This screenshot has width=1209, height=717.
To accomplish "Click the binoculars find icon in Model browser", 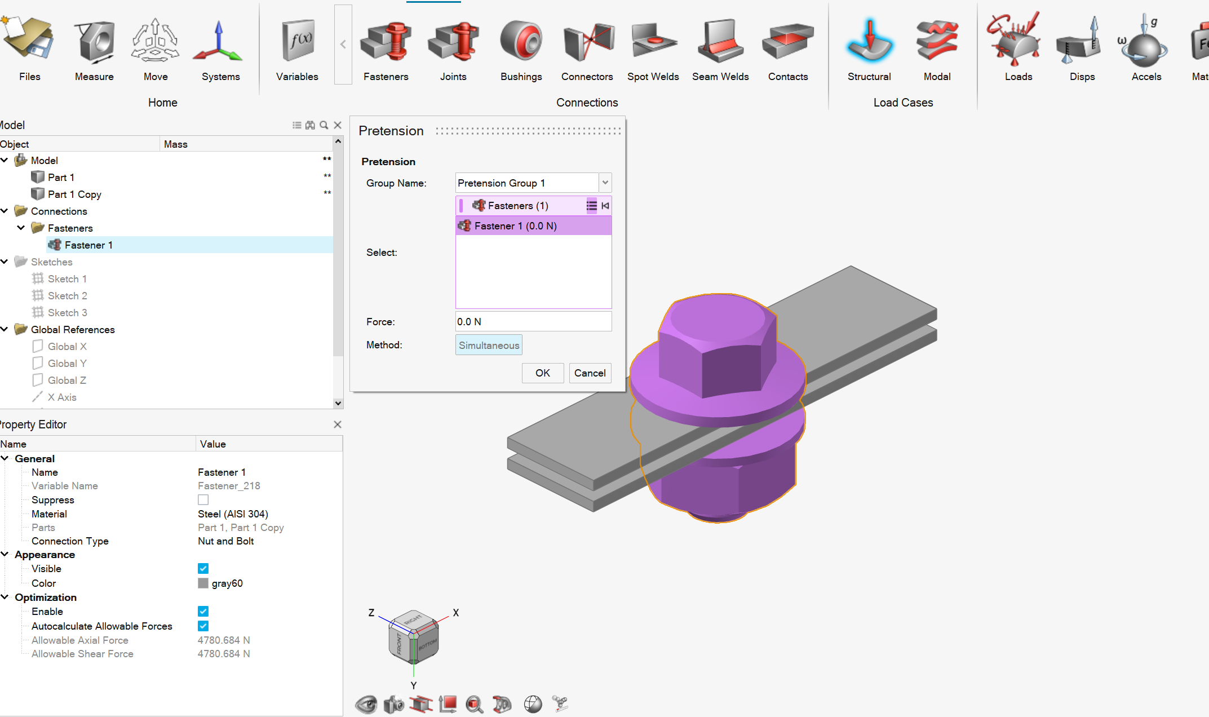I will pos(310,125).
